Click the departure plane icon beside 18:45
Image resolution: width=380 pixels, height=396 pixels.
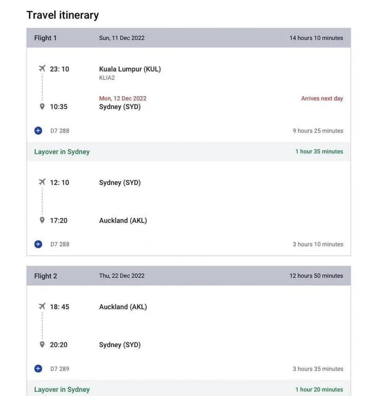[42, 306]
